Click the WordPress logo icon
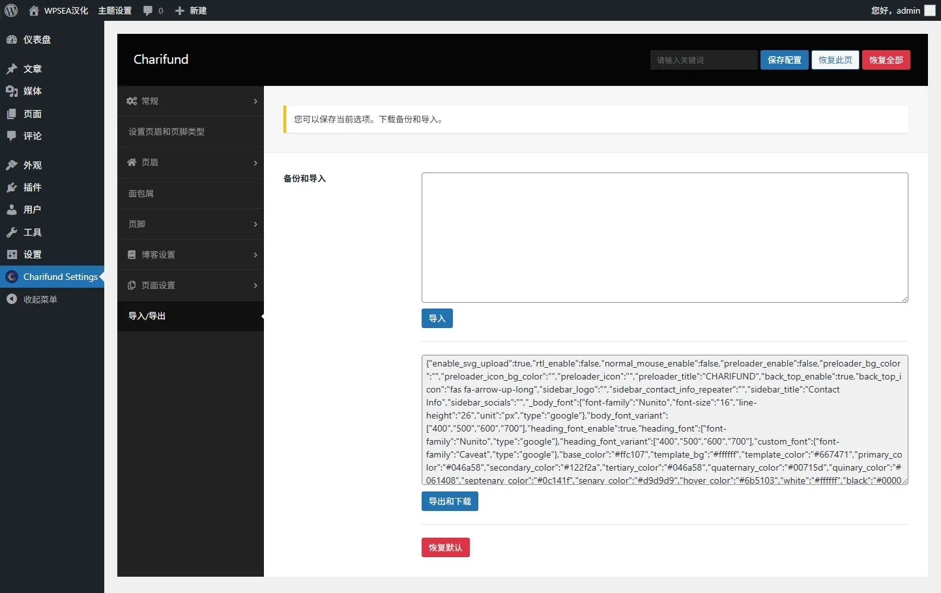Viewport: 941px width, 593px height. tap(11, 10)
